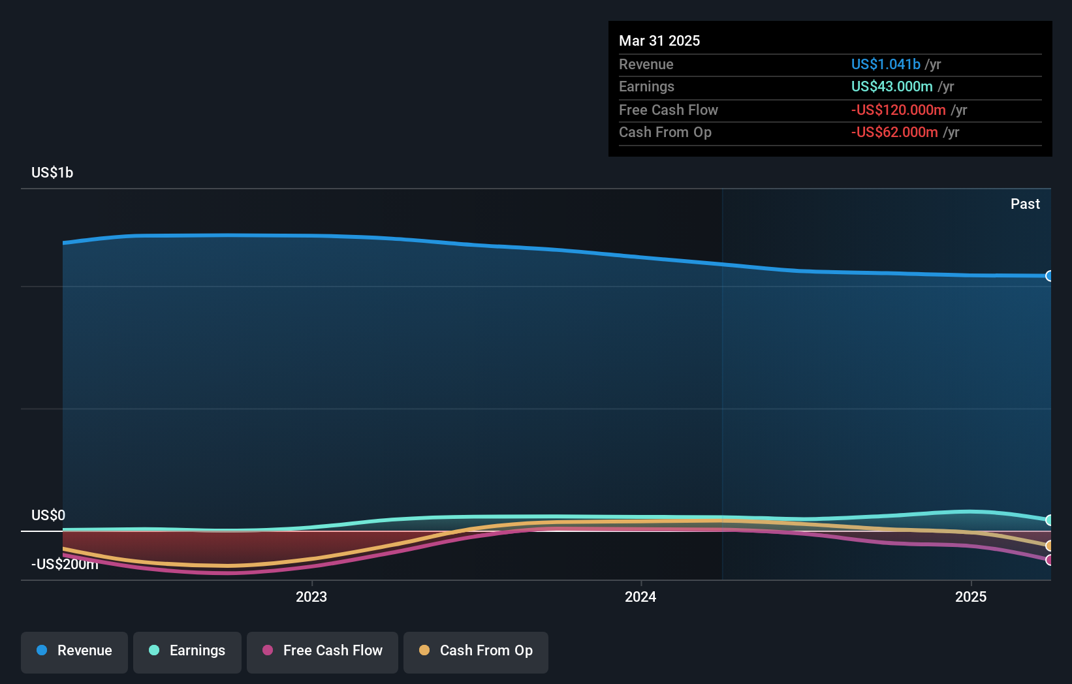Select the 2023 axis label
The image size is (1072, 684).
pyautogui.click(x=311, y=597)
